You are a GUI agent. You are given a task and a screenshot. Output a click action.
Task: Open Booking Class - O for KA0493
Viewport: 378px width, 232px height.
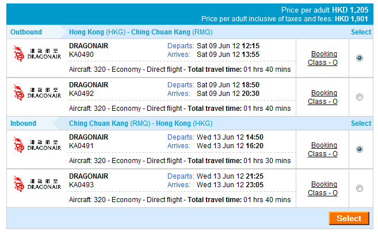(x=323, y=188)
